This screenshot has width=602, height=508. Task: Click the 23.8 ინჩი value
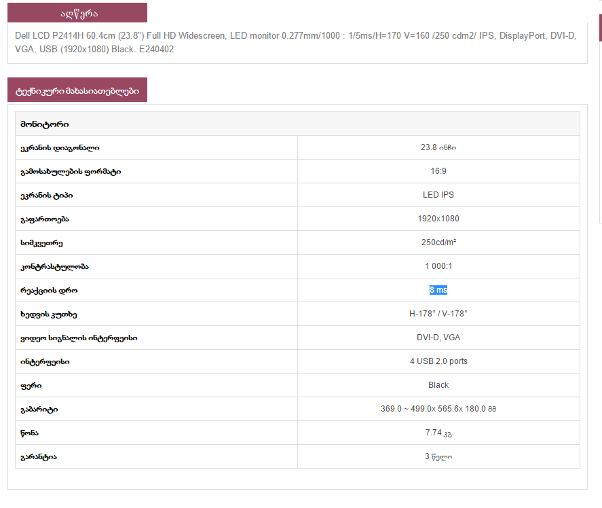tap(438, 147)
